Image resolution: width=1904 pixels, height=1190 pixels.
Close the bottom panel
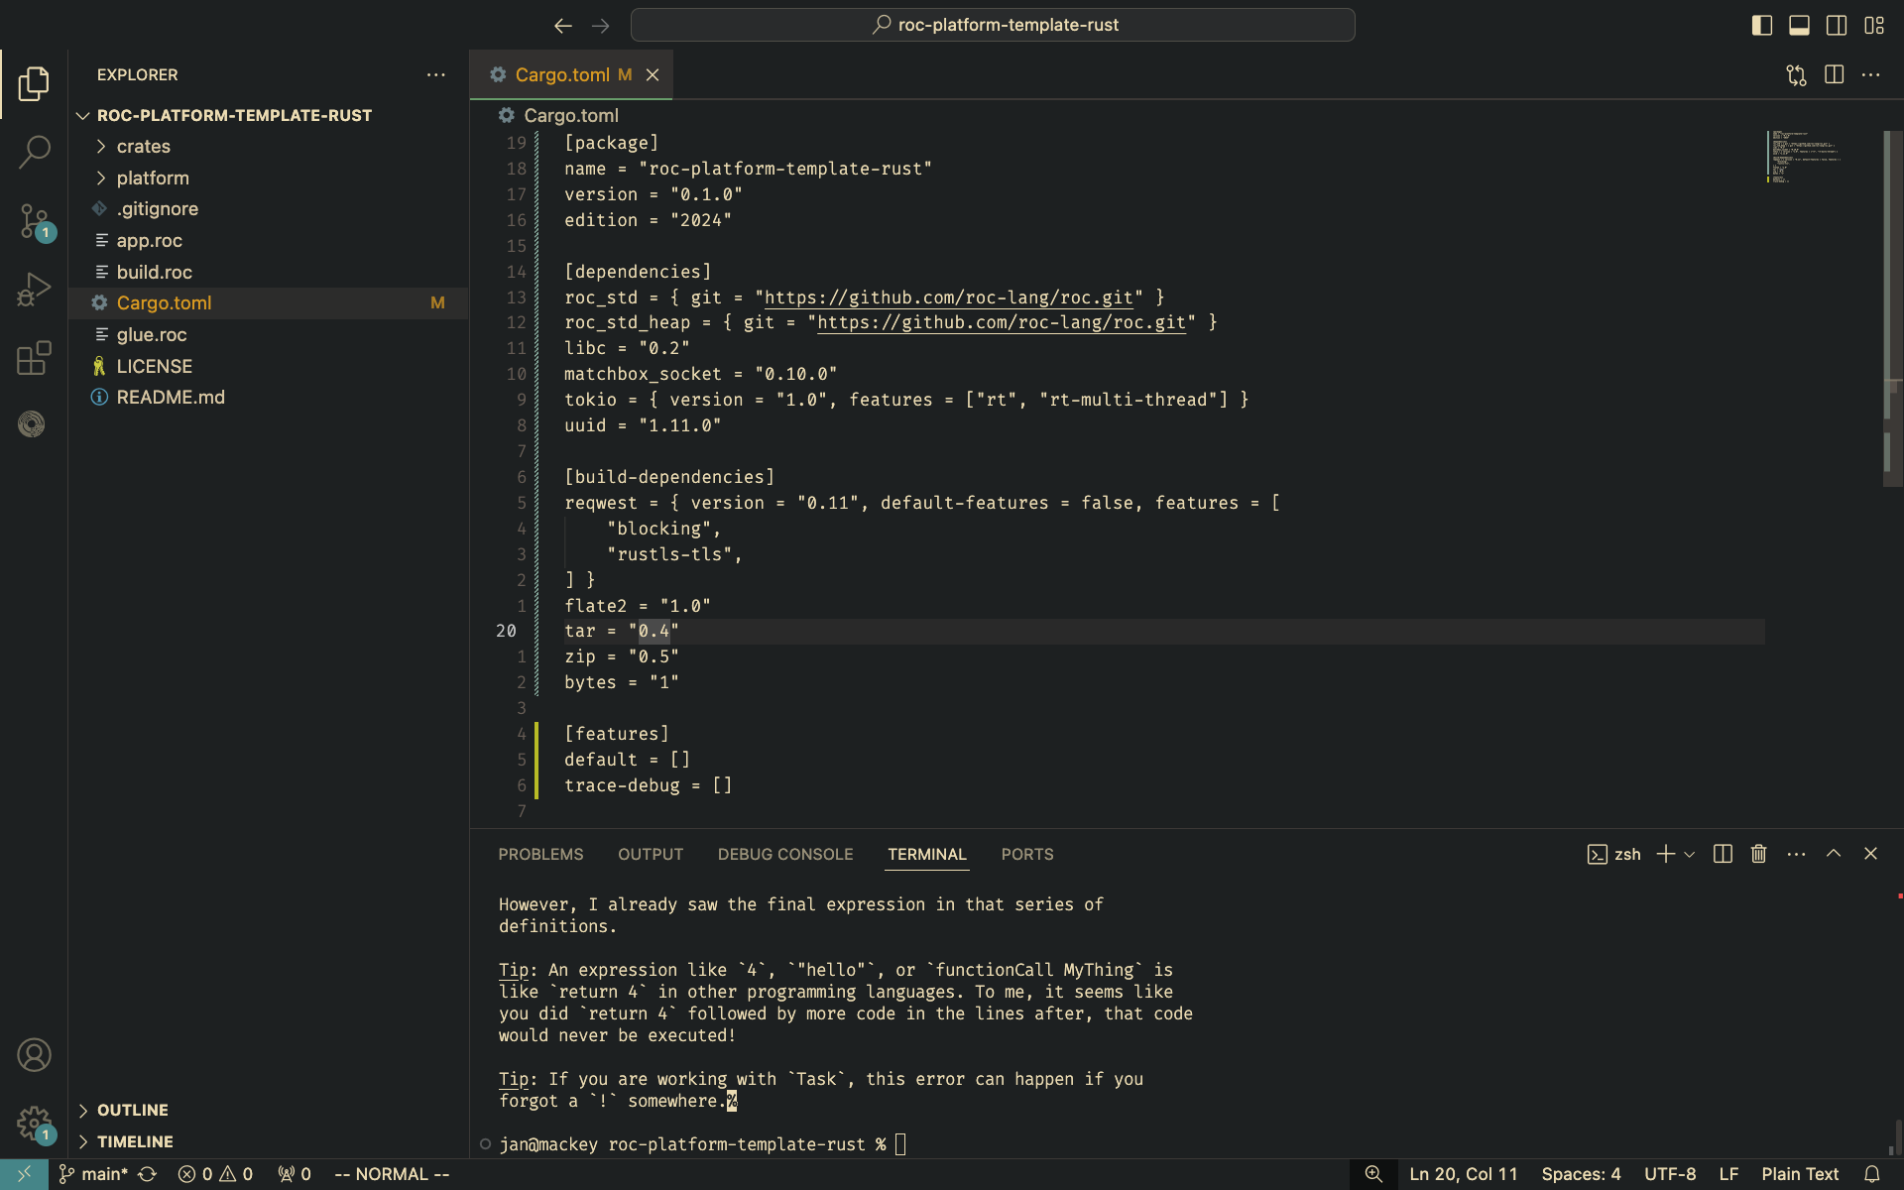coord(1871,854)
